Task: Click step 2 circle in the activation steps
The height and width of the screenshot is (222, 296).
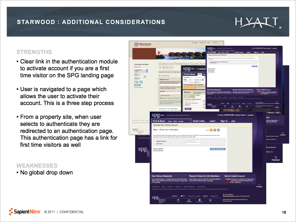Action: [215, 130]
